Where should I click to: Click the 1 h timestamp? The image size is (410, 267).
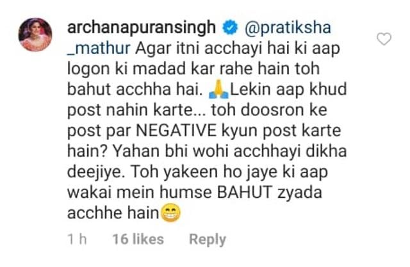coord(77,239)
